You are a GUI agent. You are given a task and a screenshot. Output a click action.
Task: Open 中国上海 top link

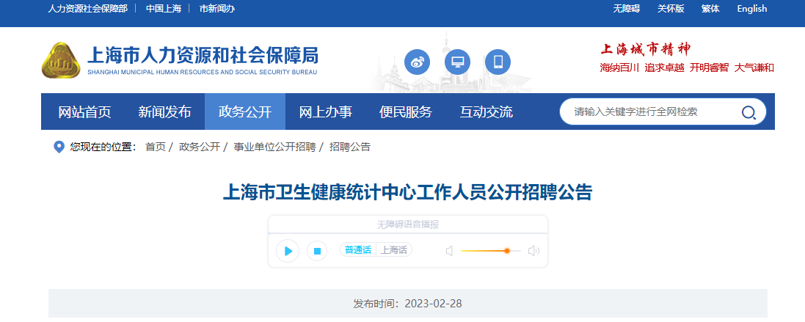coord(163,9)
